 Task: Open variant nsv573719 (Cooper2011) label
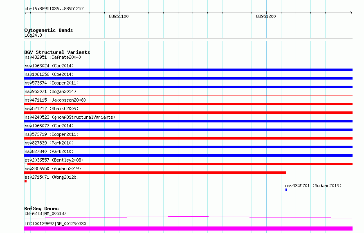pos(52,134)
